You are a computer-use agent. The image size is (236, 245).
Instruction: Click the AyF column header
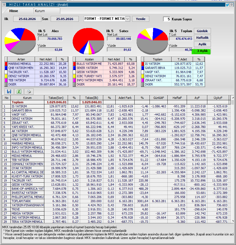tap(197, 98)
